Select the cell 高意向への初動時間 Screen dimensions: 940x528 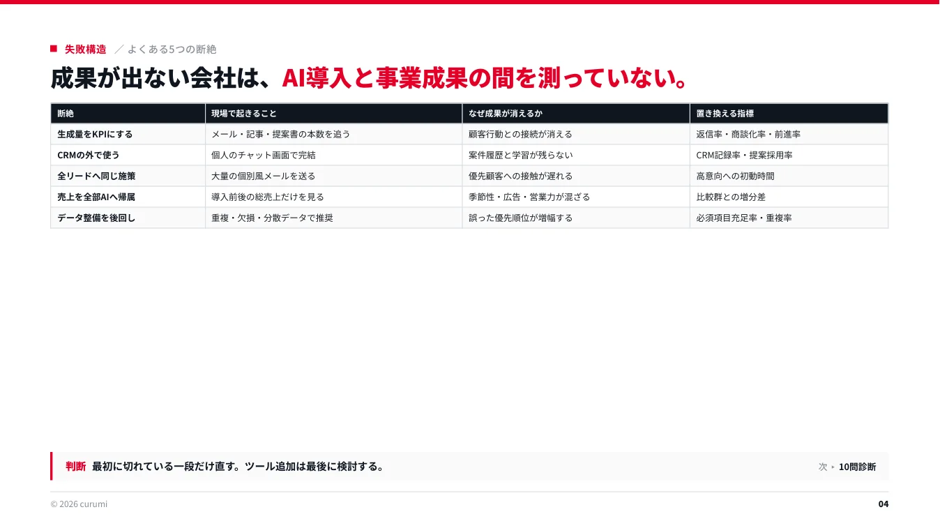(789, 176)
